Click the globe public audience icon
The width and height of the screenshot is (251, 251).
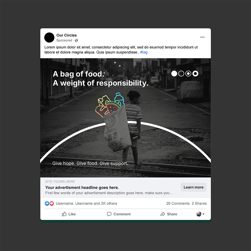[x=76, y=40]
